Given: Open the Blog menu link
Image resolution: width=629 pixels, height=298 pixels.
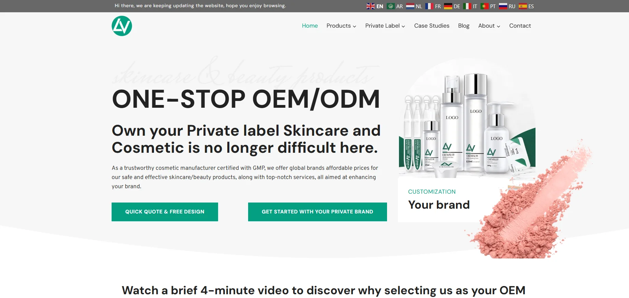Looking at the screenshot, I should click(464, 26).
